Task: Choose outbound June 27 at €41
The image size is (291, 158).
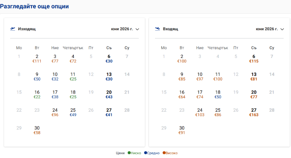Action: point(109,112)
